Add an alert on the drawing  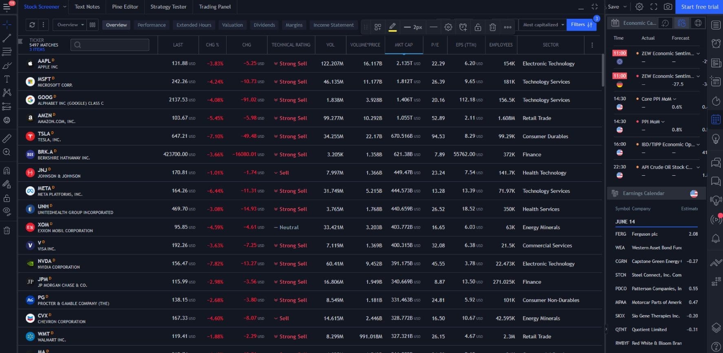[463, 27]
